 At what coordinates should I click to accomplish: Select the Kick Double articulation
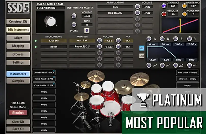coord(115,13)
